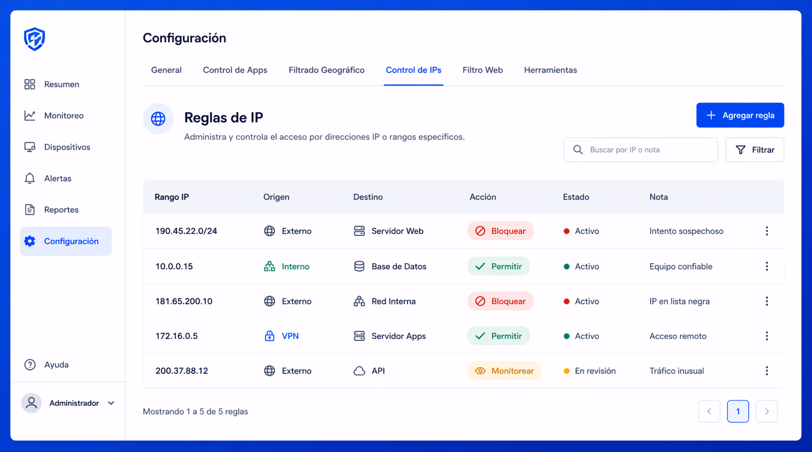
Task: Click Permitir badge for 10.0.0.15
Action: click(x=499, y=266)
